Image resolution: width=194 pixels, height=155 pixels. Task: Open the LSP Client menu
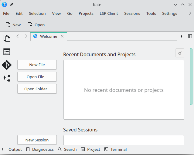(109, 13)
